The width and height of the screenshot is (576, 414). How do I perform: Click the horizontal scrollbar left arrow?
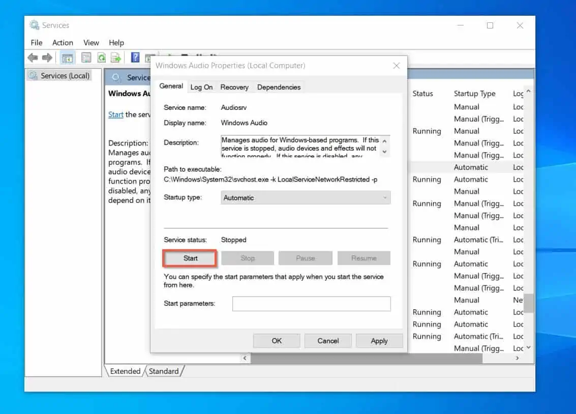(x=245, y=358)
